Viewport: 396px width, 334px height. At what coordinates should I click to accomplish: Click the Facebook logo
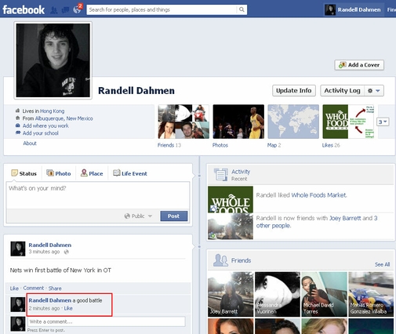(24, 10)
